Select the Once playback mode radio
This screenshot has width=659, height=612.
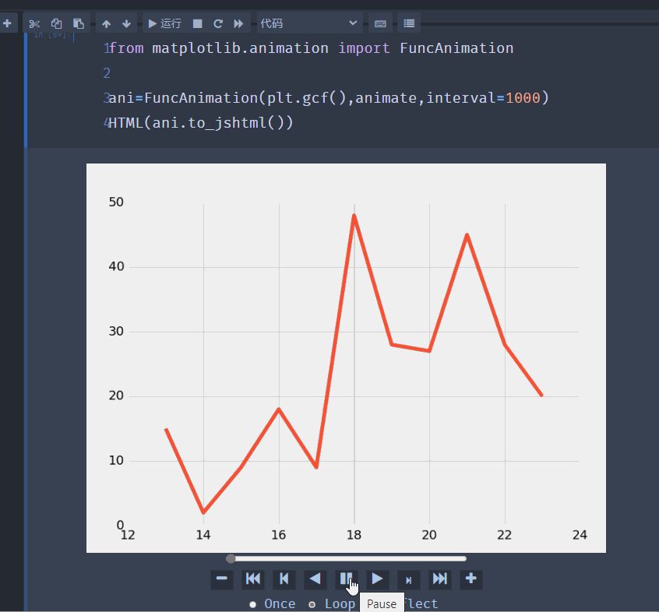point(252,604)
